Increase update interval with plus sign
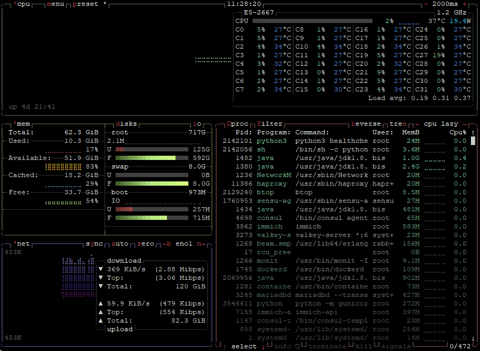Screen dimensions: 480x351 (x=464, y=4)
